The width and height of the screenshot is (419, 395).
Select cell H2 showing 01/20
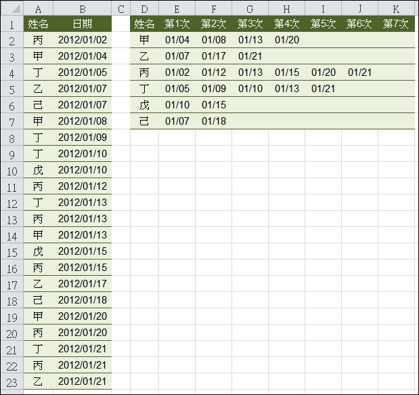(x=287, y=40)
